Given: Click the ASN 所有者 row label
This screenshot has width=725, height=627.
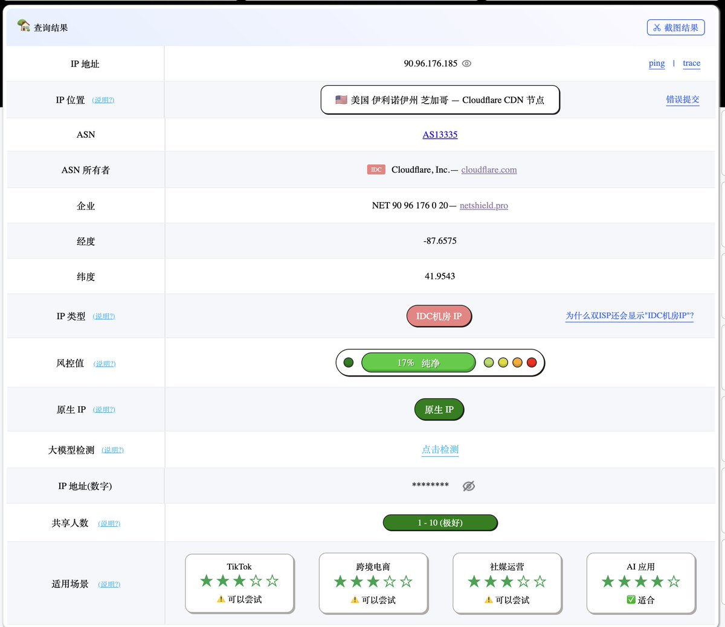Looking at the screenshot, I should click(86, 170).
